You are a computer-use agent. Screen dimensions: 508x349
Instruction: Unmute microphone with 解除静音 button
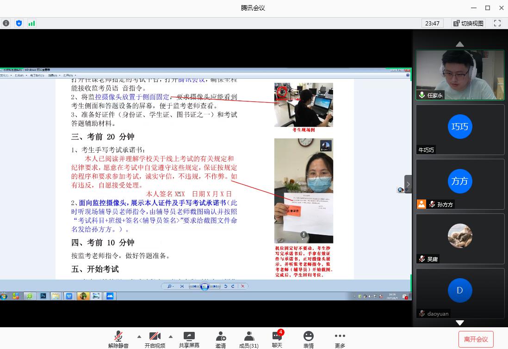pyautogui.click(x=118, y=339)
